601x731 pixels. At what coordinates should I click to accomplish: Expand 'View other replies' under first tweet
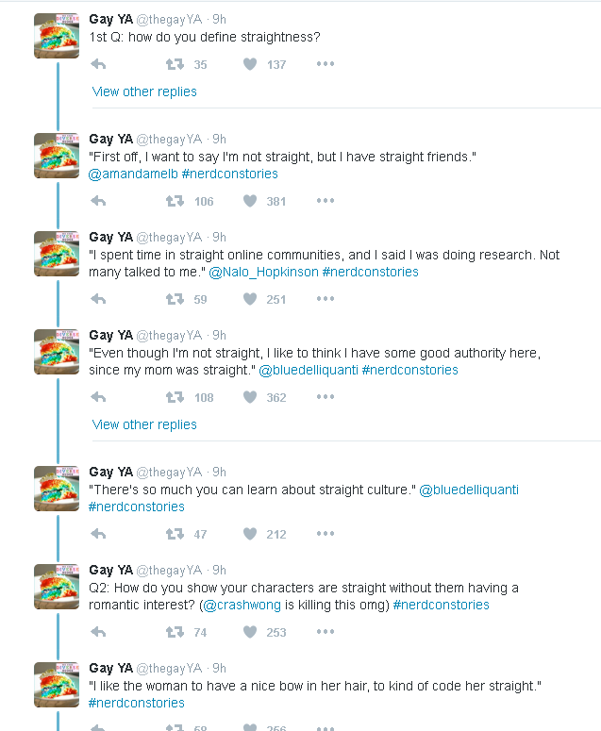point(144,91)
